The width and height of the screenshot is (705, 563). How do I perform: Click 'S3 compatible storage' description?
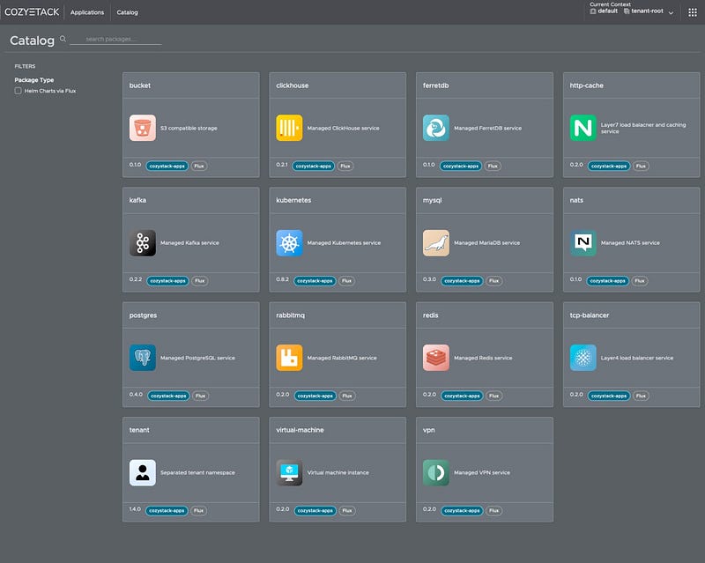coord(189,128)
